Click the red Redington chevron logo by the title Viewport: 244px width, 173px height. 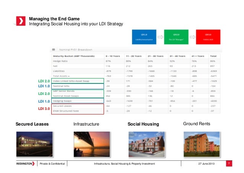pos(21,21)
